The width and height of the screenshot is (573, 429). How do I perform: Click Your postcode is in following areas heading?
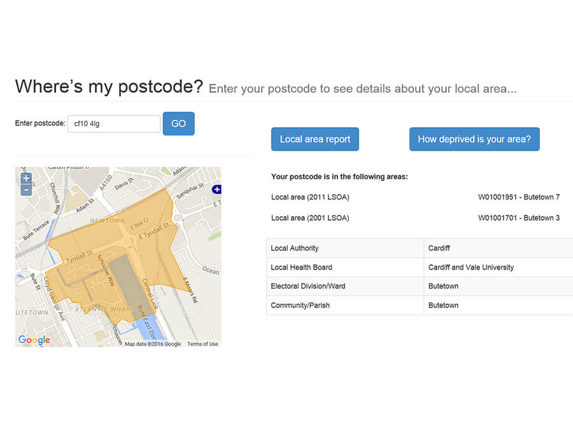coord(339,177)
